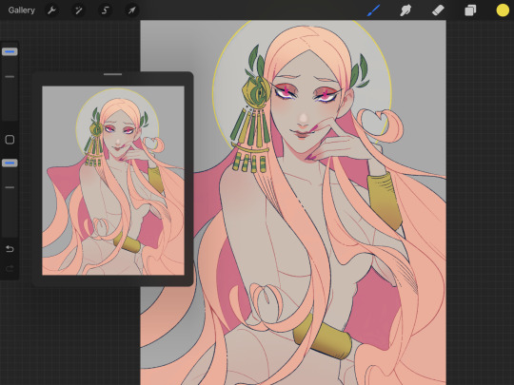Image resolution: width=514 pixels, height=385 pixels.
Task: Return to the Gallery
Action: point(22,10)
